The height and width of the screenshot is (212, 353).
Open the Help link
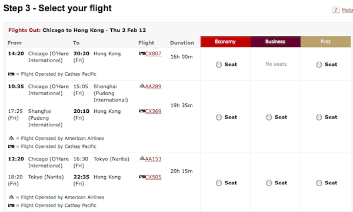(x=347, y=10)
